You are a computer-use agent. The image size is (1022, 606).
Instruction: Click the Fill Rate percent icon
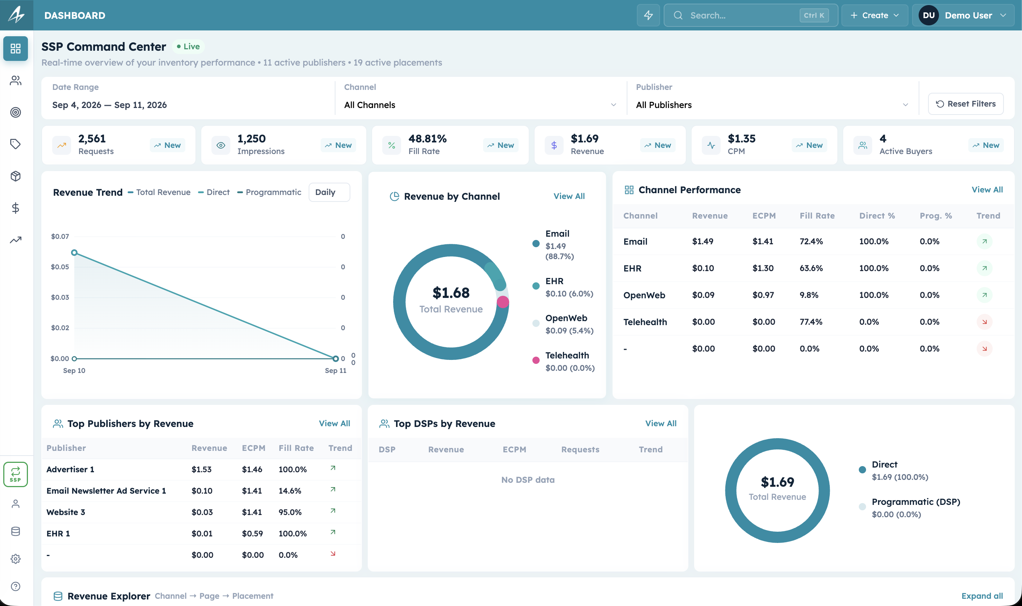point(391,145)
